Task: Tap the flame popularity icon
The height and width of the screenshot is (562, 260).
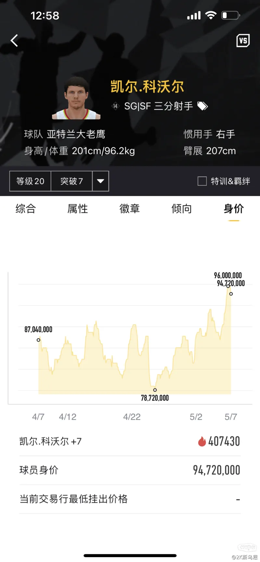Action: tap(202, 441)
